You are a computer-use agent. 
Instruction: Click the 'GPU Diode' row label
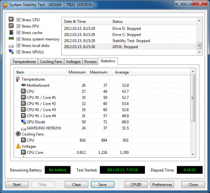[36, 122]
